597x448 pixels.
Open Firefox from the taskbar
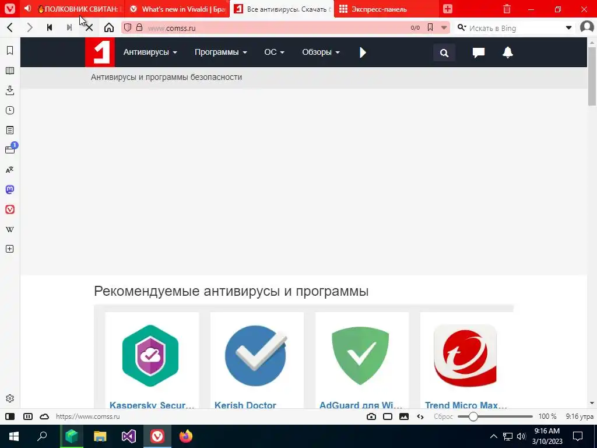pyautogui.click(x=186, y=436)
